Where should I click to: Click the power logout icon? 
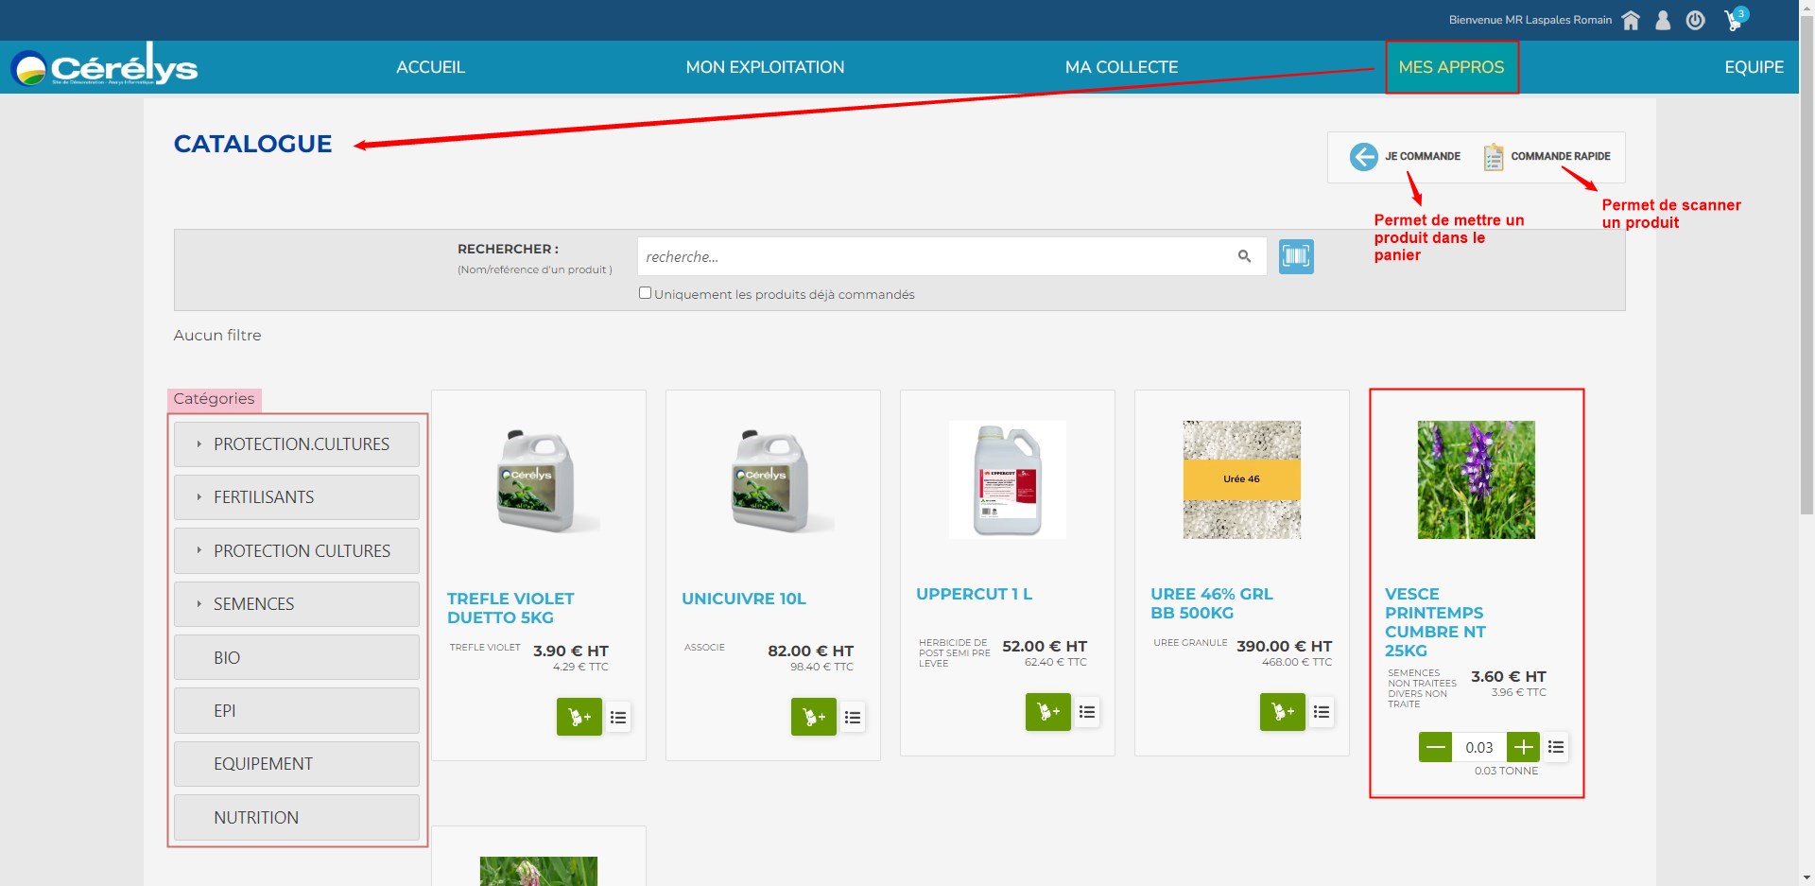click(1695, 20)
